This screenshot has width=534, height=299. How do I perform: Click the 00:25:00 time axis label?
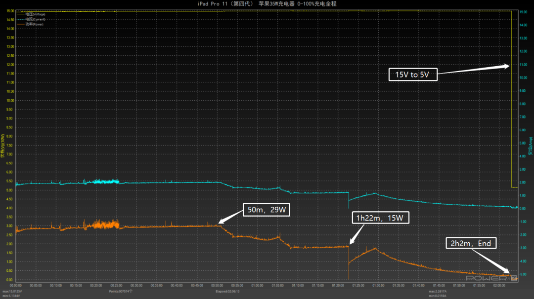117,286
